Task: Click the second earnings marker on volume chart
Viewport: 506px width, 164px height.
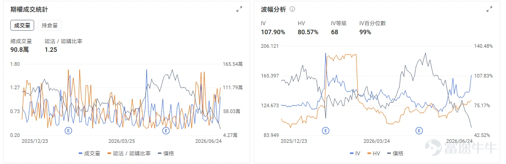Action: click(x=166, y=130)
